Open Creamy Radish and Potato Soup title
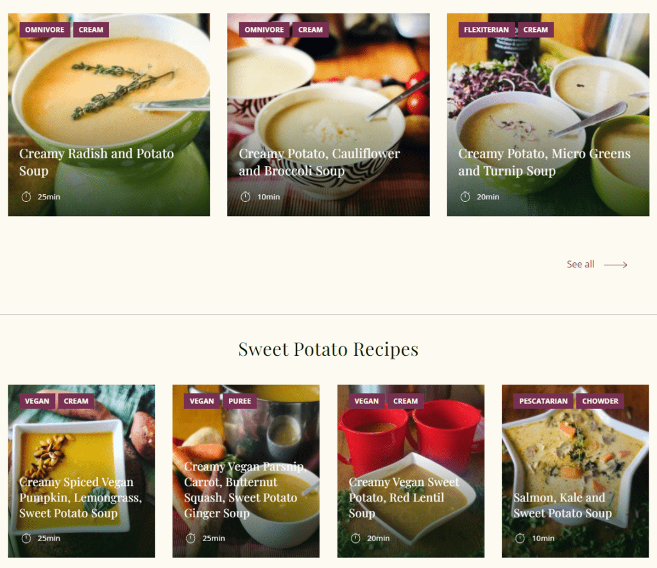 pos(96,162)
